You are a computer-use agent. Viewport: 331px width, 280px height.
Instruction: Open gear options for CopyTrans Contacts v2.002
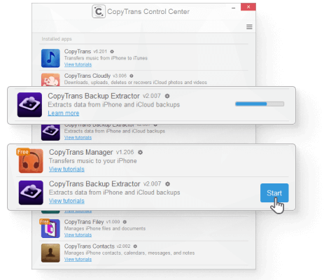[135, 246]
